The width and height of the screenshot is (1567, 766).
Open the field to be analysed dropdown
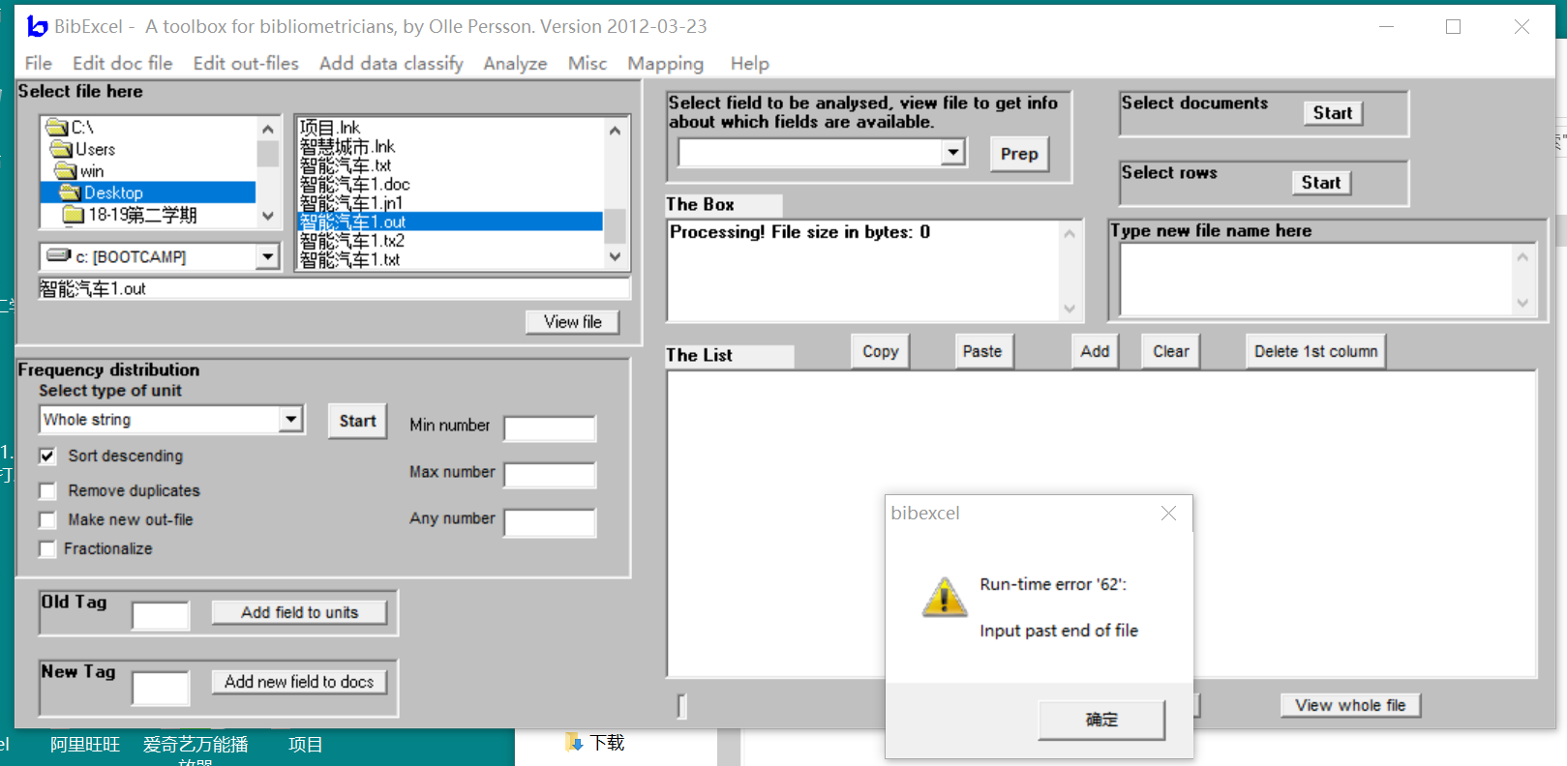[953, 152]
